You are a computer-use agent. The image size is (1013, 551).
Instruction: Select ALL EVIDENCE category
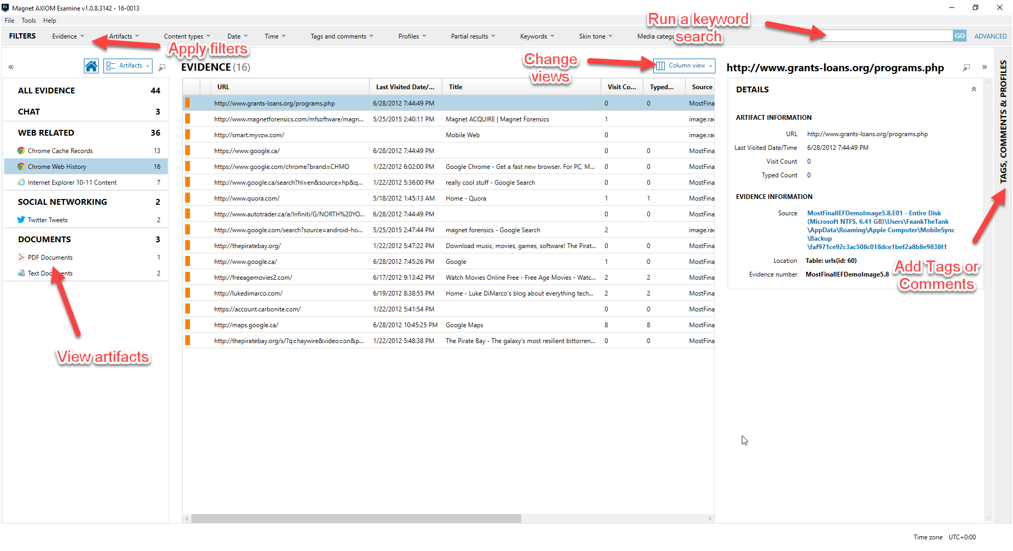(87, 90)
